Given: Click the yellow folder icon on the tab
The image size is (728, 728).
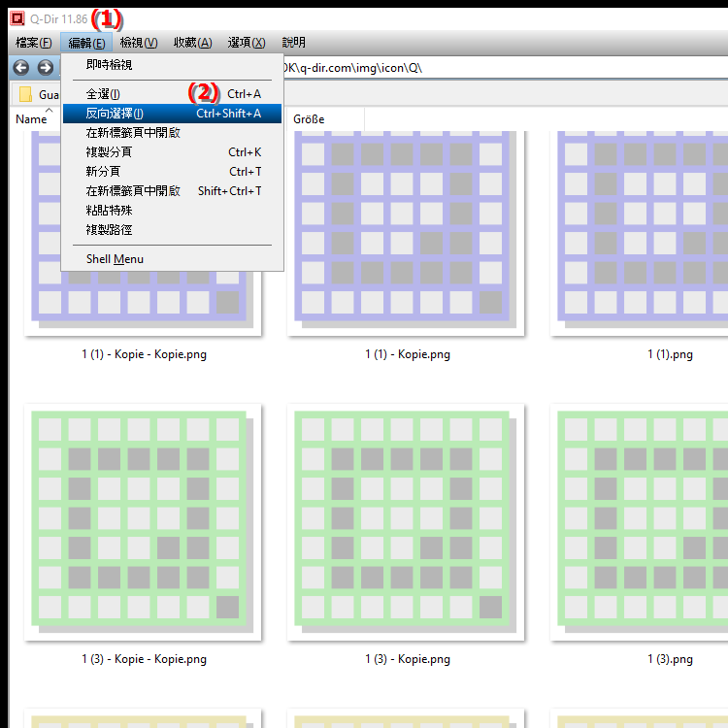Looking at the screenshot, I should (x=25, y=94).
